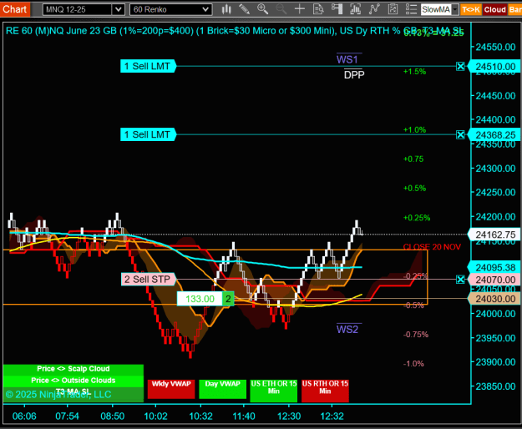
Task: Toggle the Cloud toolbar button
Action: [494, 10]
